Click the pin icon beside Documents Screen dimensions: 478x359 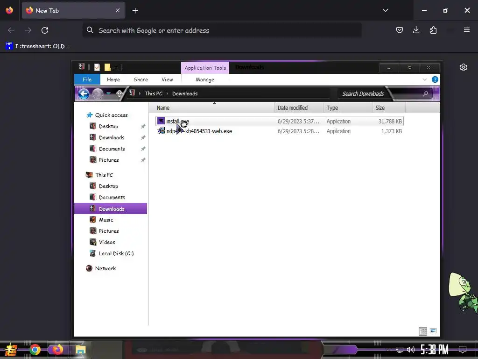[143, 149]
